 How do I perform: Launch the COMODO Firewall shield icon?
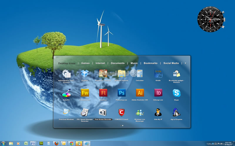click(x=121, y=112)
